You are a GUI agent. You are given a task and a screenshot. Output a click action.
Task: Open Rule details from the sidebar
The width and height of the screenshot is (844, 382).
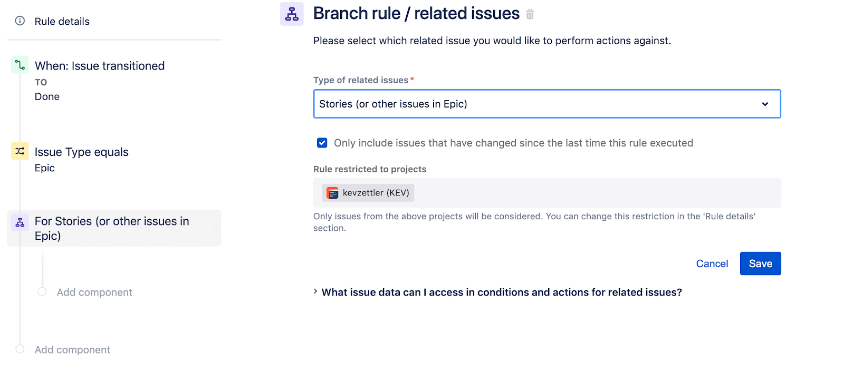pos(61,21)
